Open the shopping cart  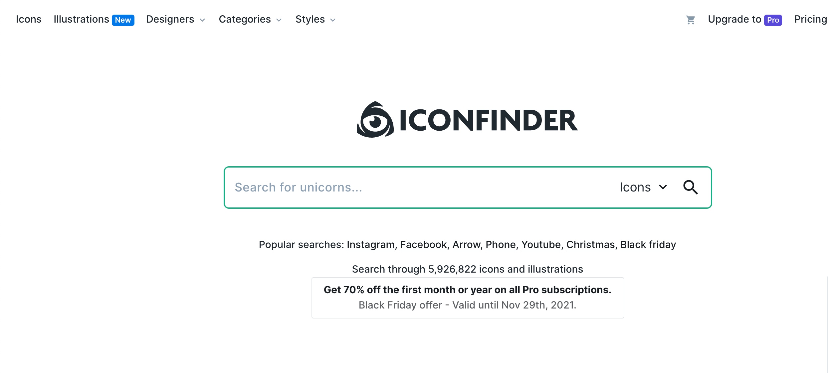click(x=690, y=20)
